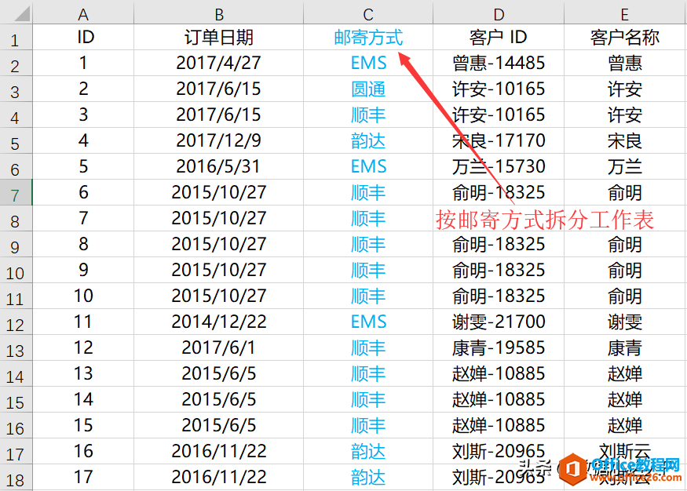Select '刘斯-20965' cell in row 17
Screen dimensions: 687x491
499,451
